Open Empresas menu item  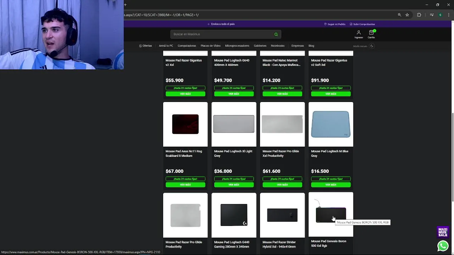click(x=298, y=46)
